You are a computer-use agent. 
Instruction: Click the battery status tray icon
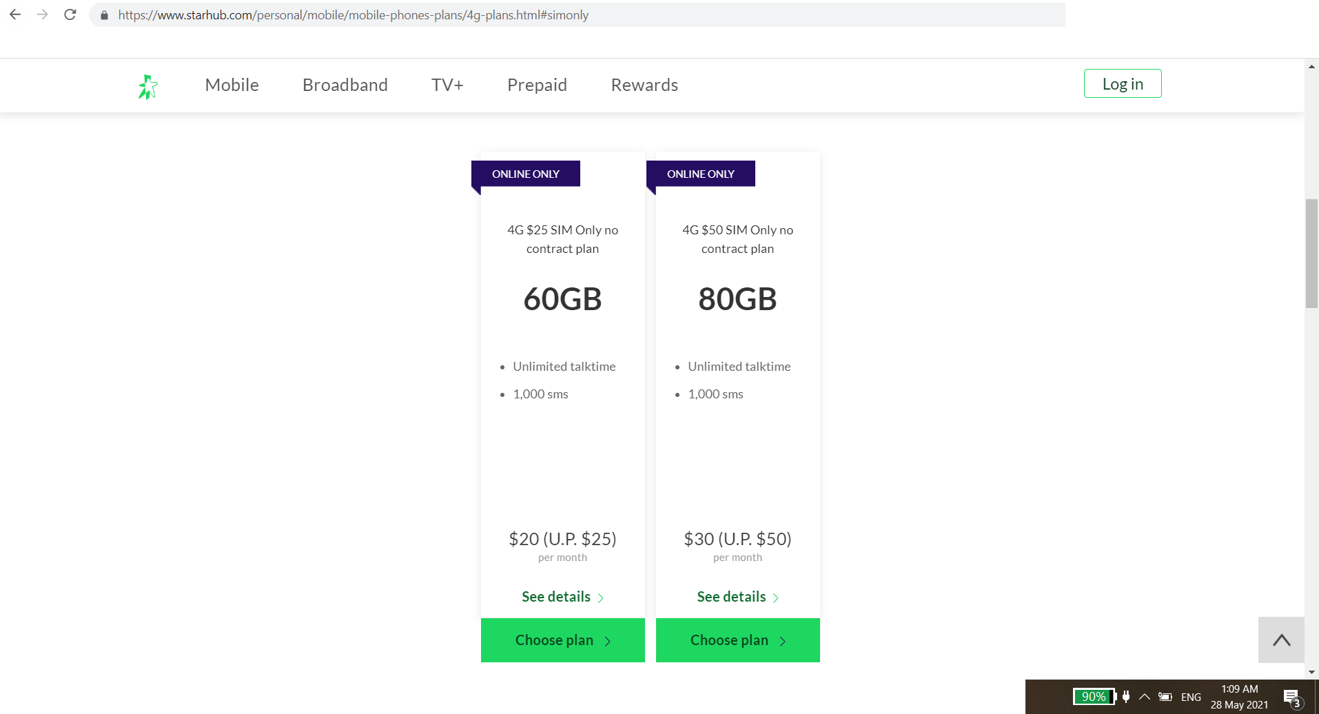[x=1165, y=697]
